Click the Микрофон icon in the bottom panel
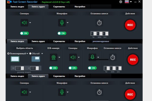This screenshot has width=152, height=101. coord(62,92)
